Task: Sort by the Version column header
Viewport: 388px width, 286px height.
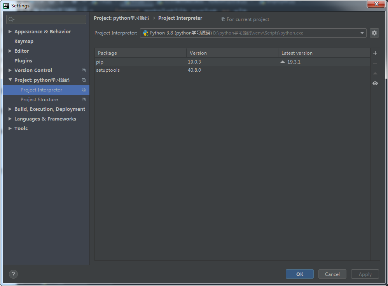Action: tap(232, 53)
